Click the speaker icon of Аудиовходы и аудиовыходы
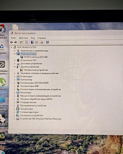Screen dimensions: 123x154 click(18, 51)
